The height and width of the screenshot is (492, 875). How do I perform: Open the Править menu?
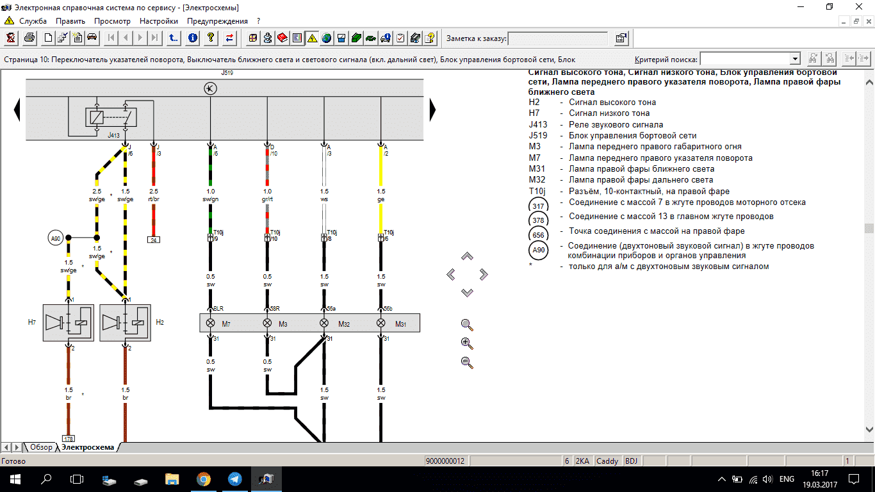[x=70, y=21]
